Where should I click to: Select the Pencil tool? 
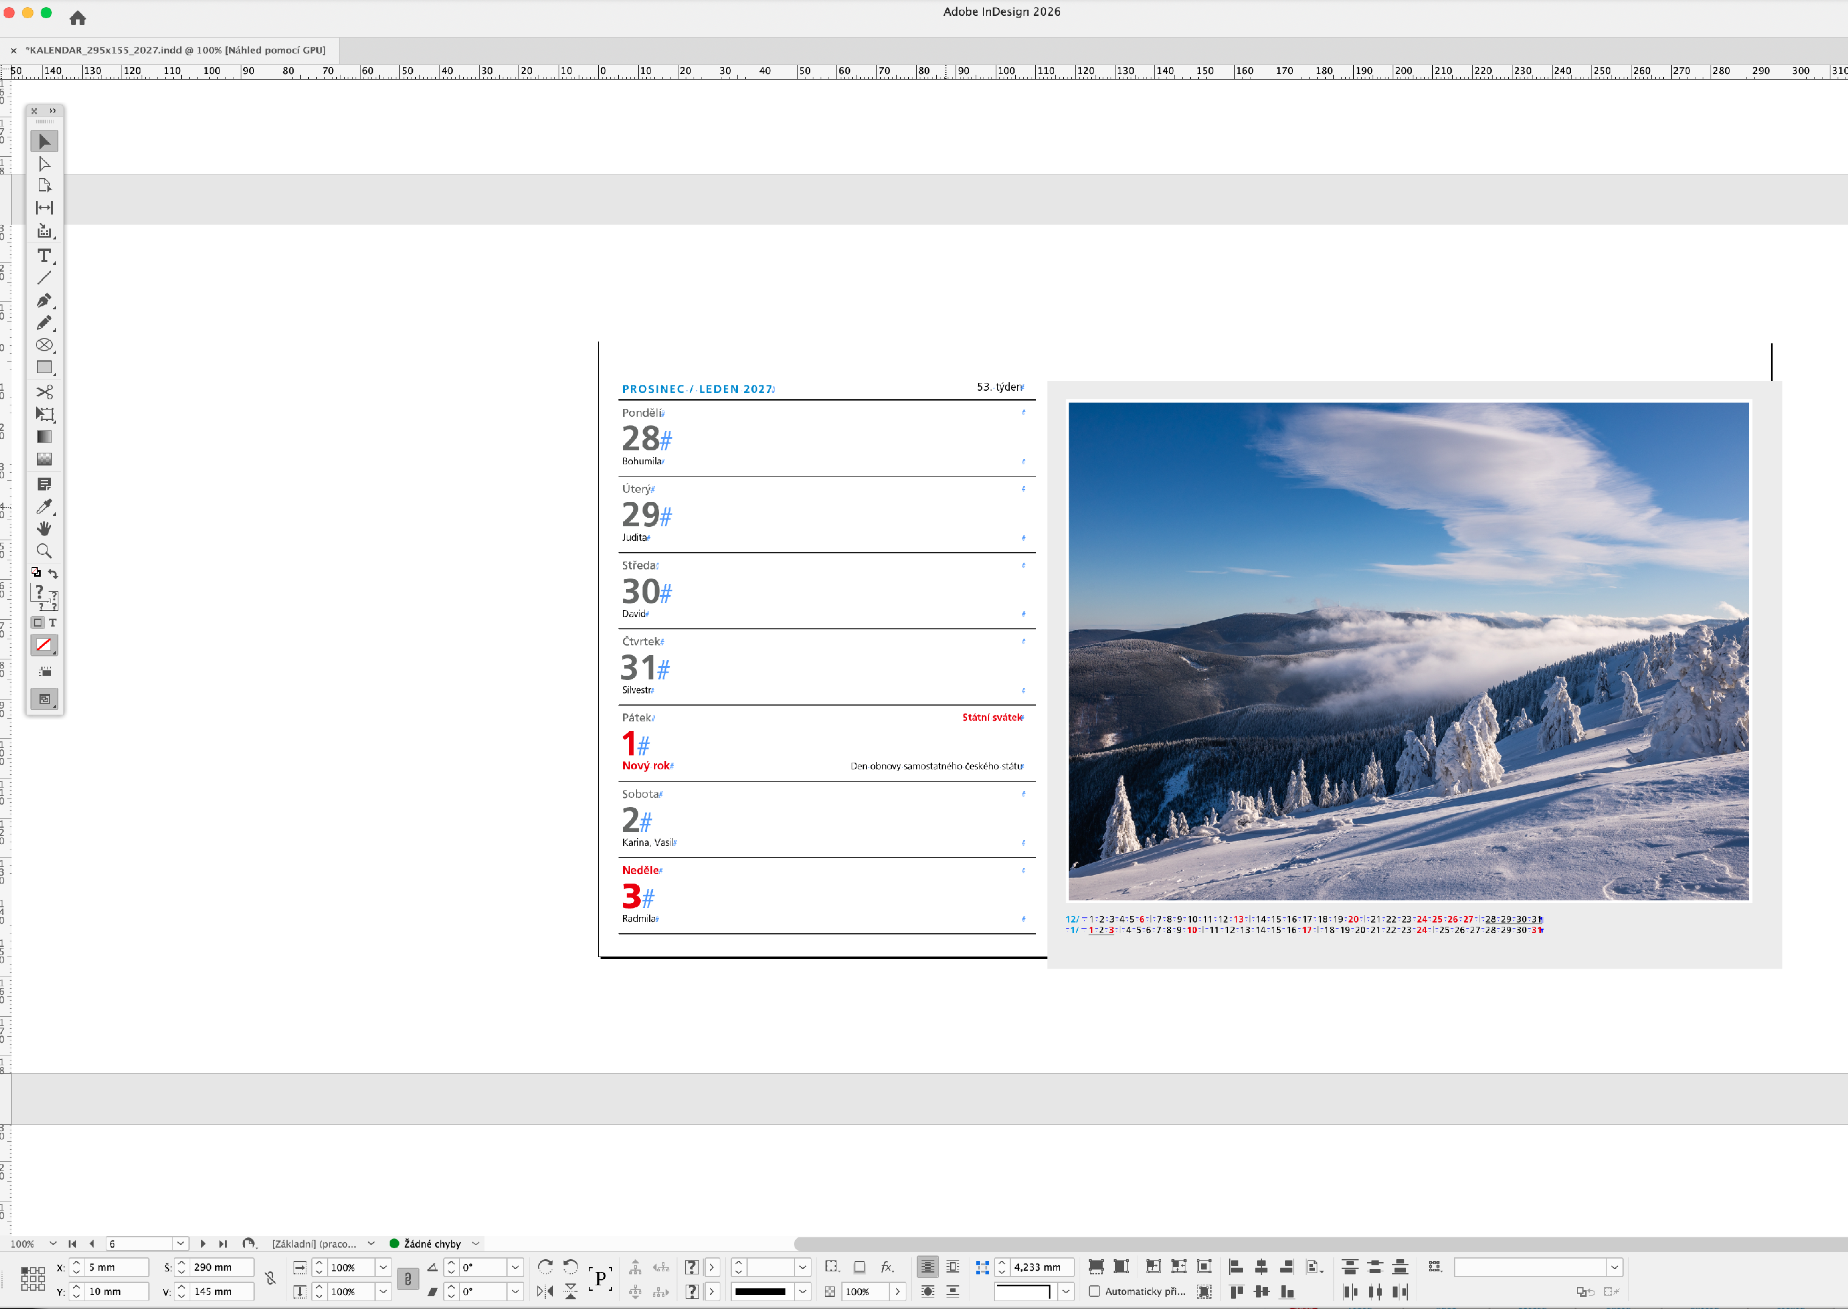click(44, 323)
